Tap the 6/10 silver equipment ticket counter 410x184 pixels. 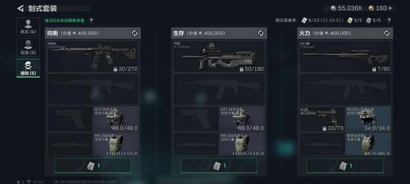[322, 20]
